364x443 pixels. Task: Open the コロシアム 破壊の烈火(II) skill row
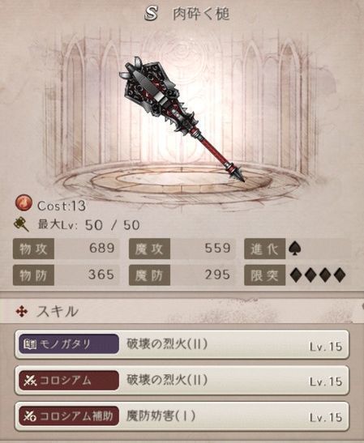click(182, 381)
